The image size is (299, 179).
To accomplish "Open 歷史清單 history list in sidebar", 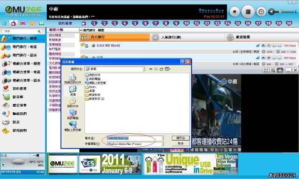I will pos(22,105).
